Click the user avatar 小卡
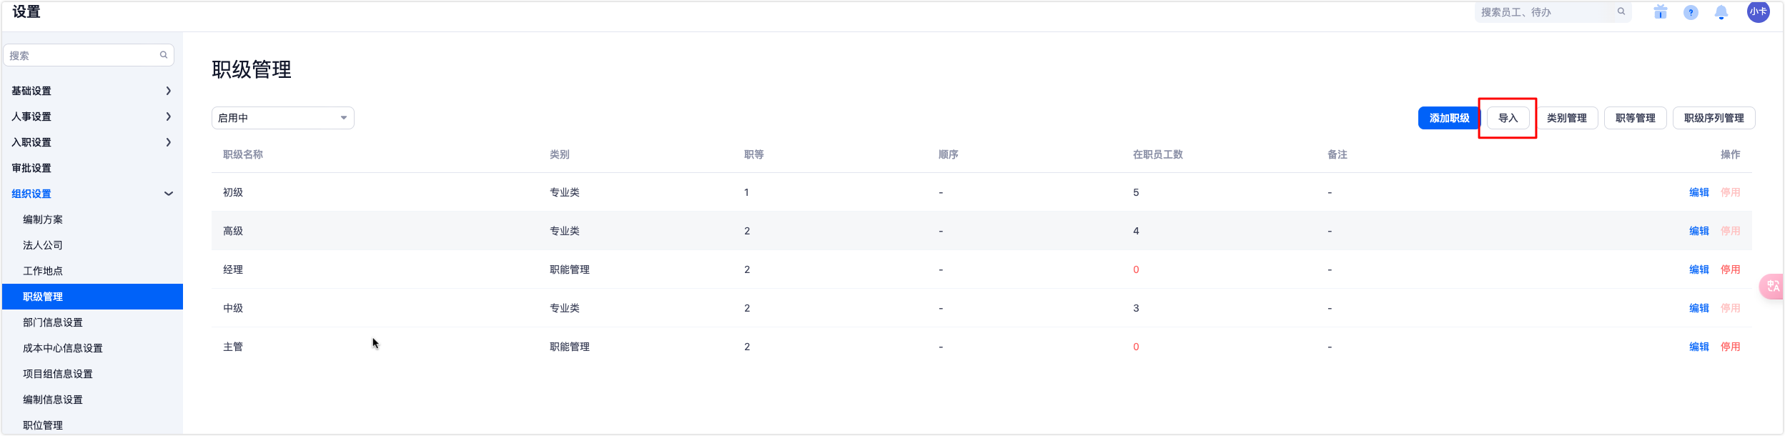 pos(1758,12)
